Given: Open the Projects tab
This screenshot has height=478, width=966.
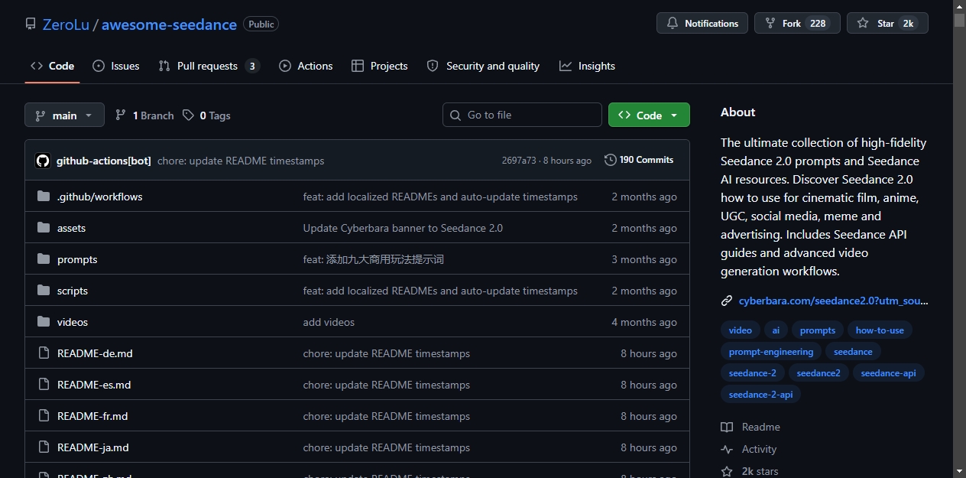Looking at the screenshot, I should [379, 66].
